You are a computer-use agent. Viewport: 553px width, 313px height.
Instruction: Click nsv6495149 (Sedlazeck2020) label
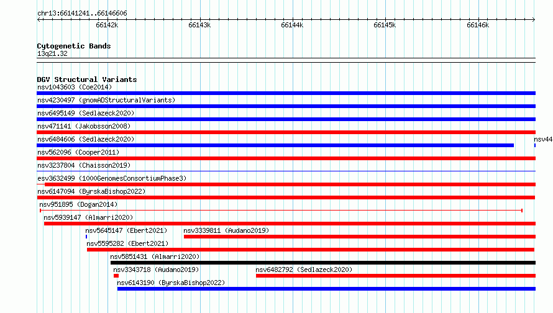(x=86, y=113)
